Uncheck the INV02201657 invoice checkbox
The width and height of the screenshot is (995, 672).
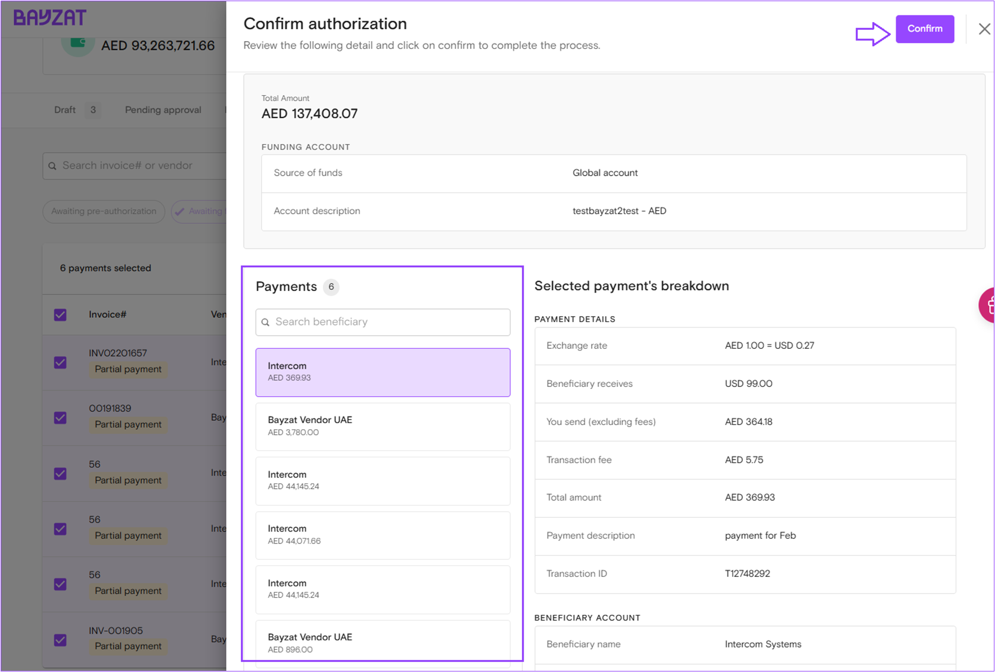click(x=60, y=362)
